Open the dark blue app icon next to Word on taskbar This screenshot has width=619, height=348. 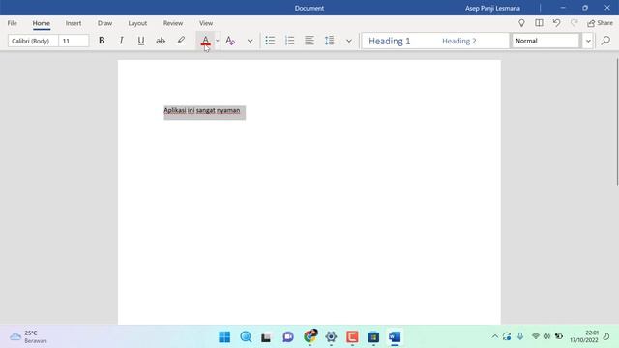point(373,337)
